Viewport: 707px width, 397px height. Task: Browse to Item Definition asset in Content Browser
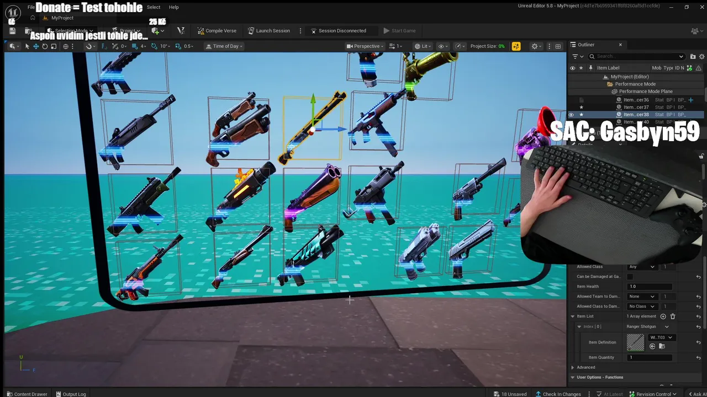click(662, 346)
